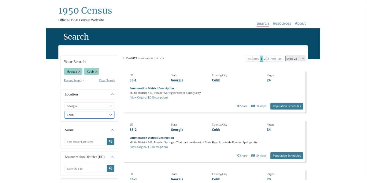The width and height of the screenshot is (367, 183).
Task: Collapse the Location panel
Action: coord(112,94)
